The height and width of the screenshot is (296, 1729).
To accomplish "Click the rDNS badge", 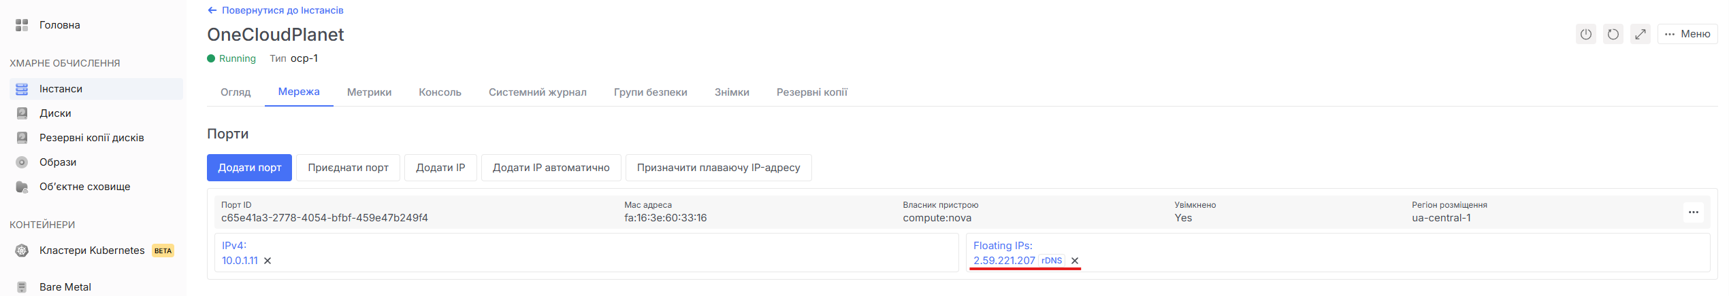I will (x=1051, y=261).
